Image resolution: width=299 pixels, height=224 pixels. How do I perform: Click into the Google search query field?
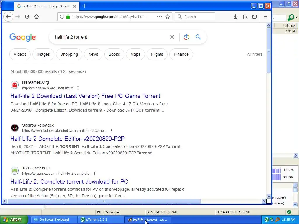click(111, 37)
